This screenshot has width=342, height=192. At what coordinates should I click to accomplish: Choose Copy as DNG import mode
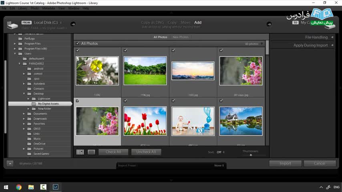pyautogui.click(x=152, y=22)
